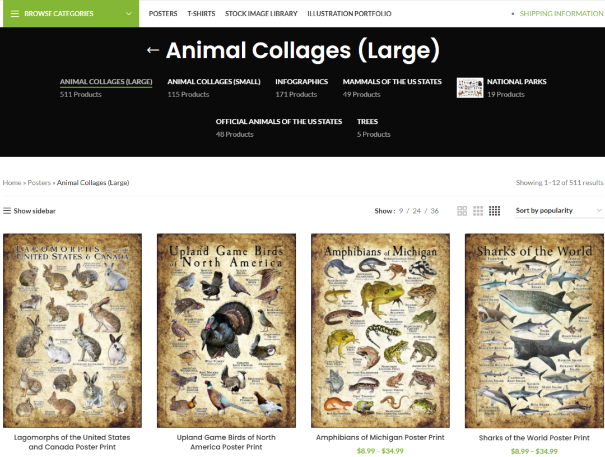
Task: Expand the Browse Categories chevron
Action: coord(129,13)
